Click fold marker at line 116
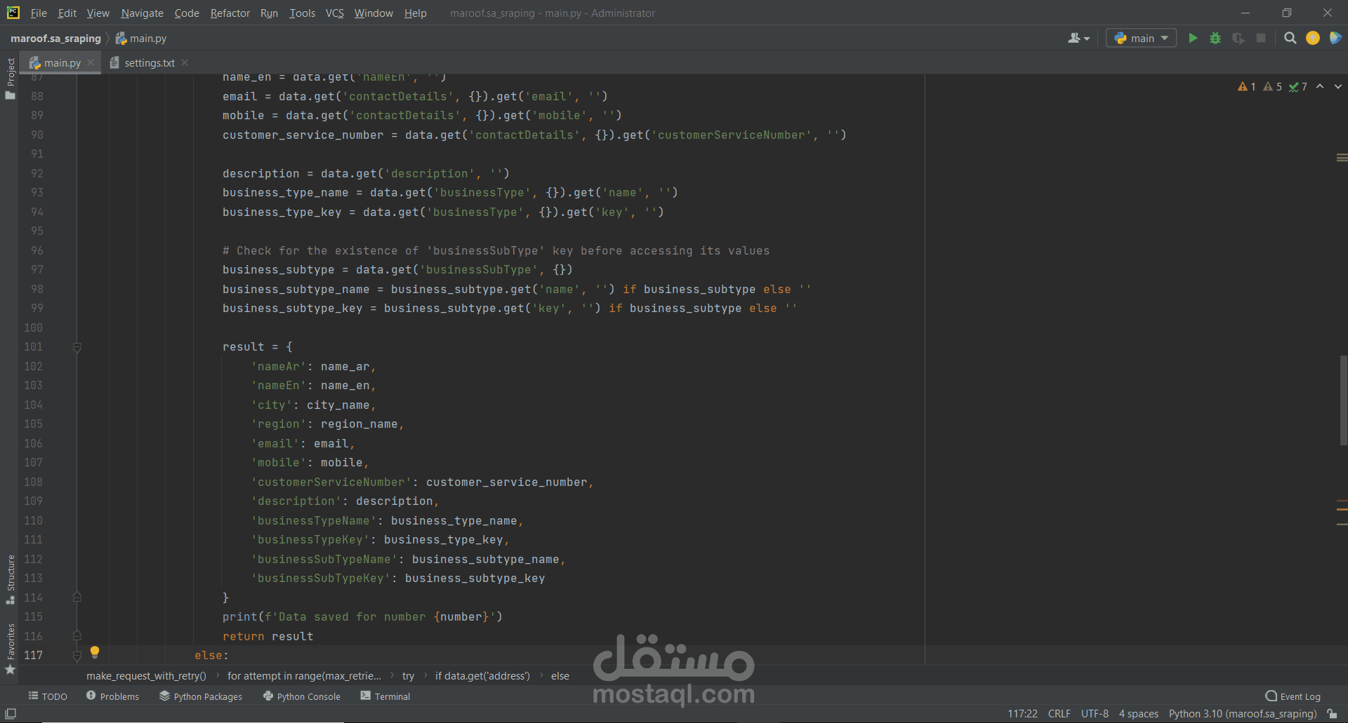Image resolution: width=1348 pixels, height=723 pixels. coord(77,636)
